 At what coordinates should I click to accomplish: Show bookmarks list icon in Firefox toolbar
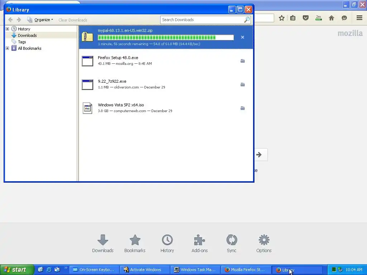click(x=293, y=18)
